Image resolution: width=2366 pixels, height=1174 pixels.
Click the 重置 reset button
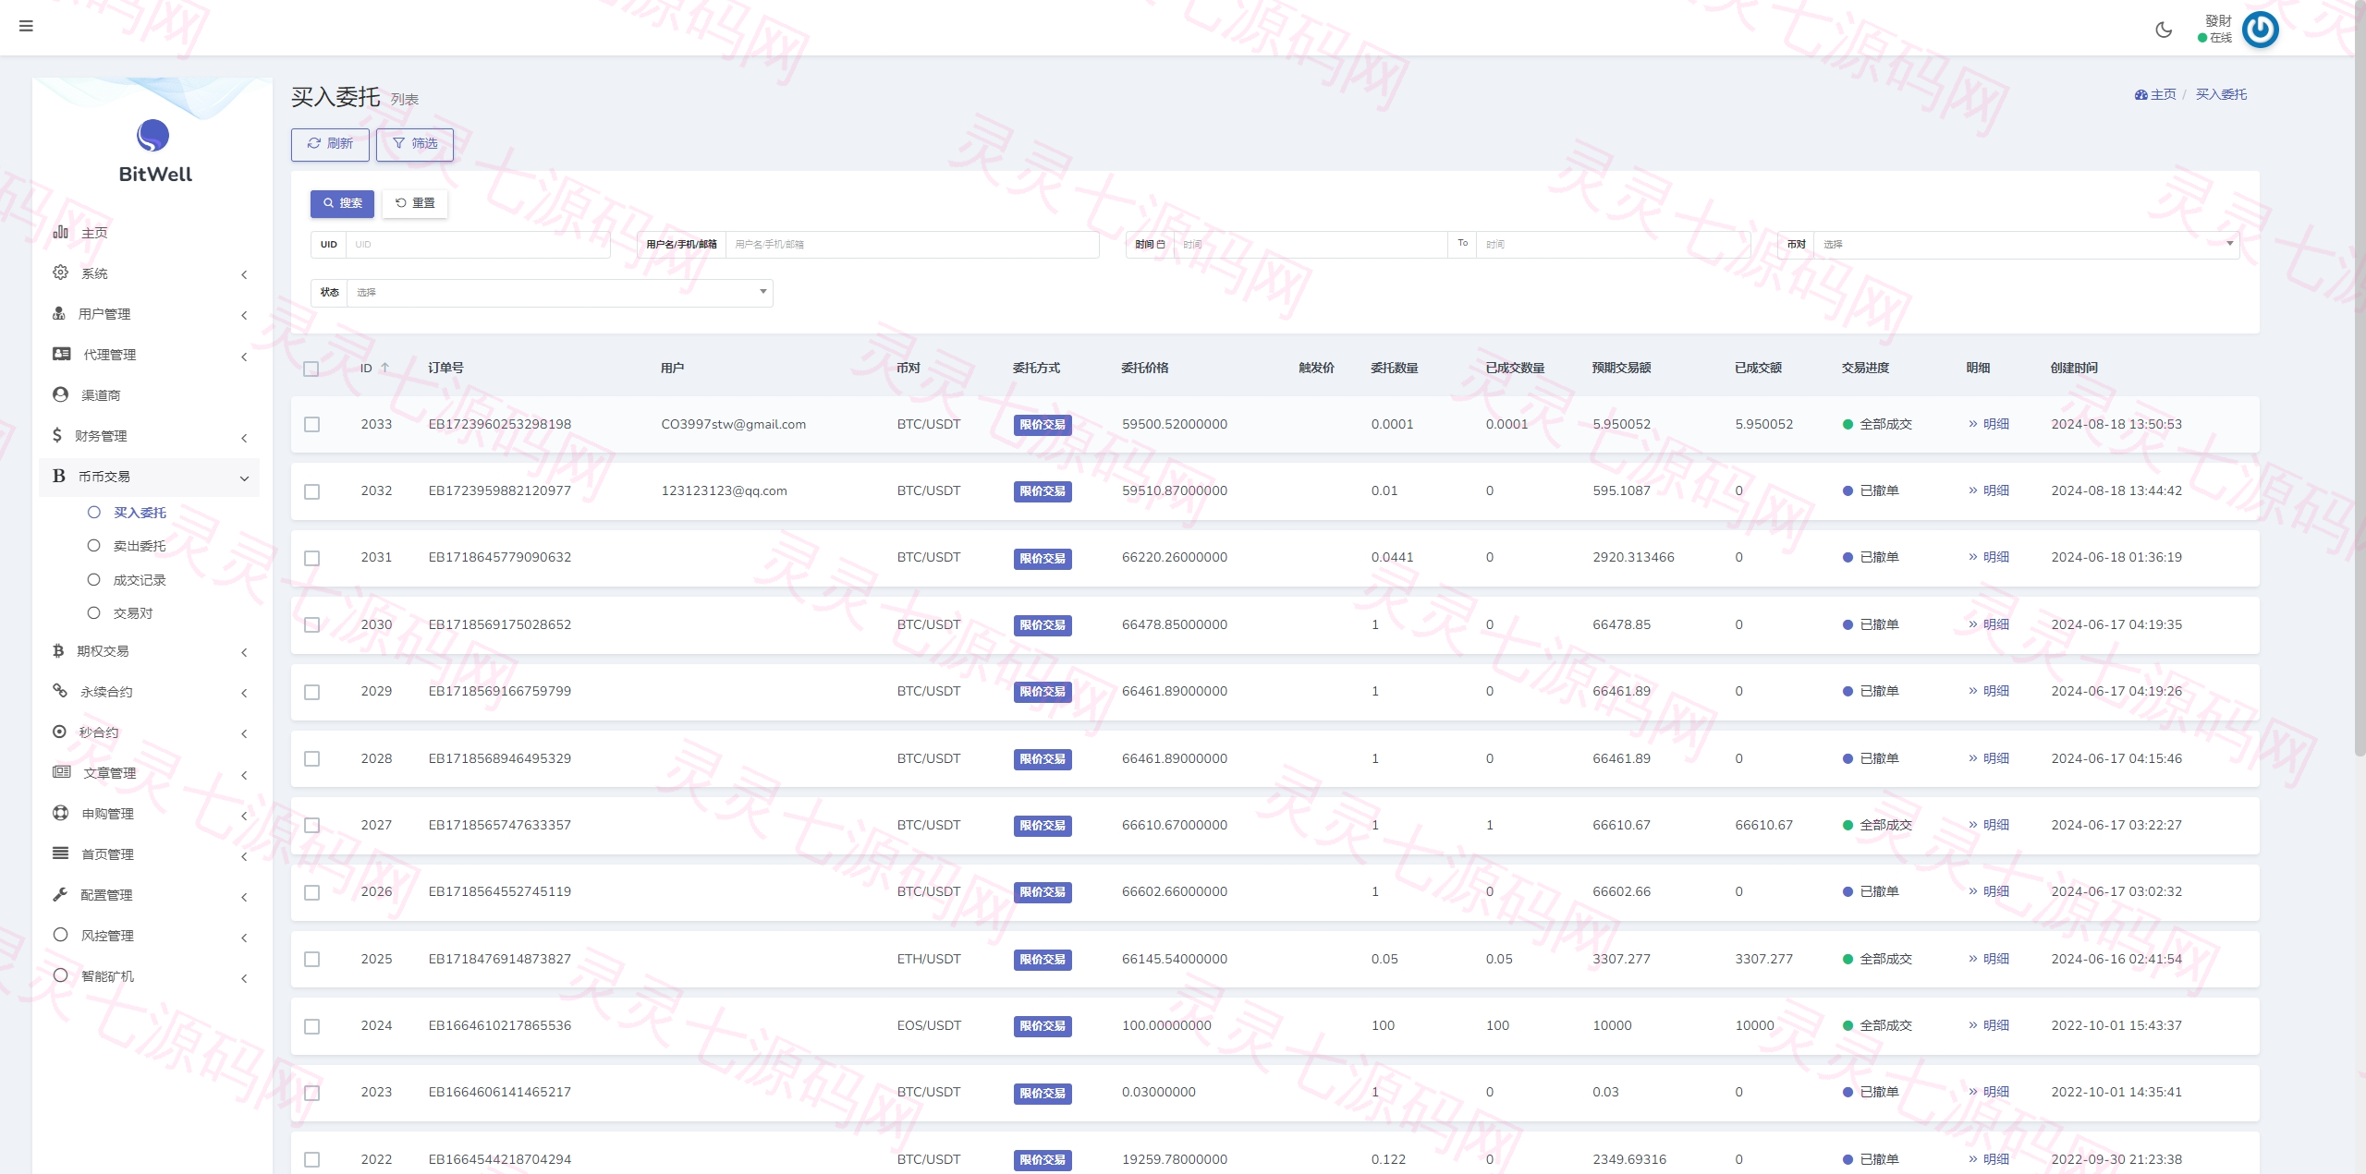(415, 203)
